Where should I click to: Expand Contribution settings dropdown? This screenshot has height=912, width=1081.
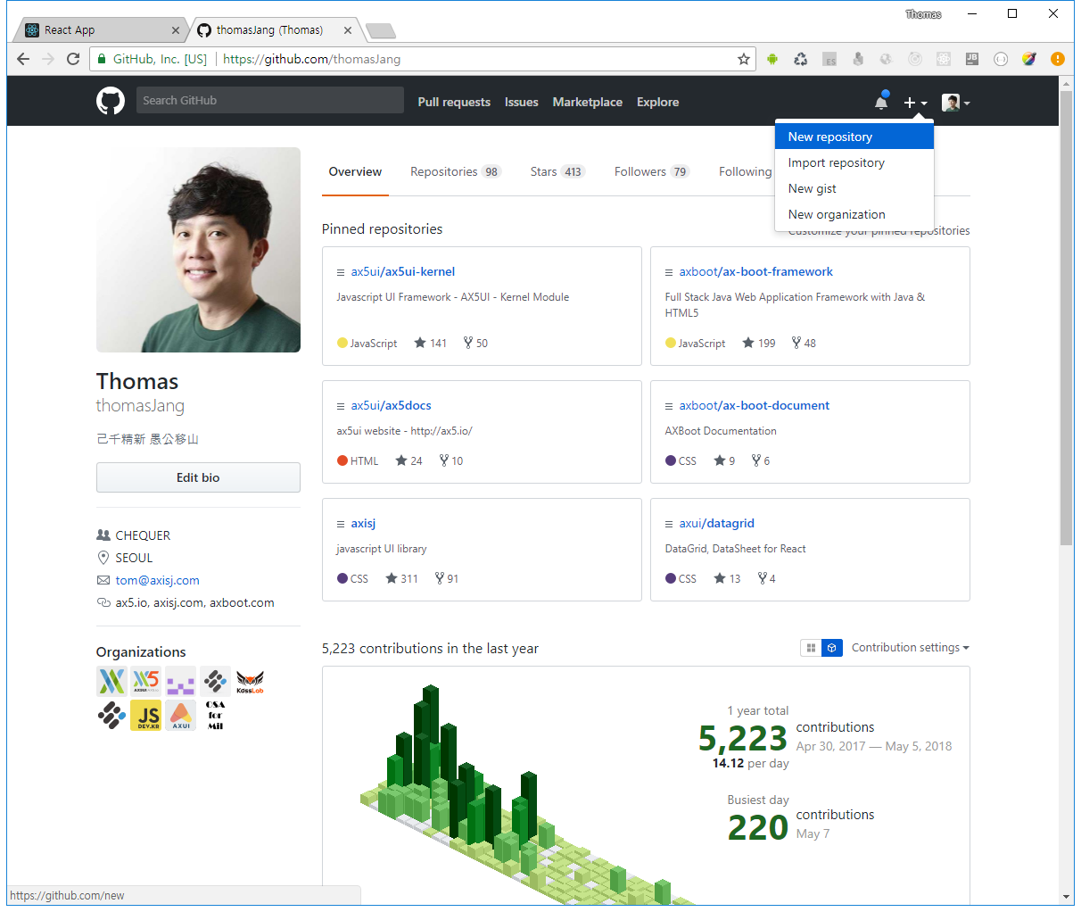910,648
